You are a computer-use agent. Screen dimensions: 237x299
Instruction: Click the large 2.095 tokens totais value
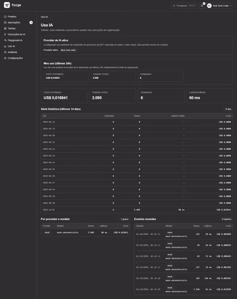click(97, 98)
